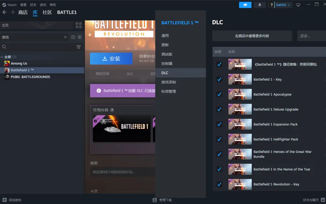Open the library filter options icon
This screenshot has width=326, height=204.
tap(78, 47)
